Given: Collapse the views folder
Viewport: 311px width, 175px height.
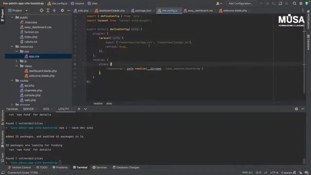Looking at the screenshot, I should [x=17, y=66].
